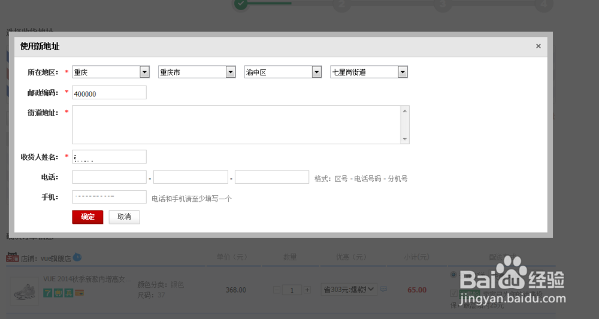Open the district dropdown showing 渝中区
599x319 pixels.
[283, 72]
